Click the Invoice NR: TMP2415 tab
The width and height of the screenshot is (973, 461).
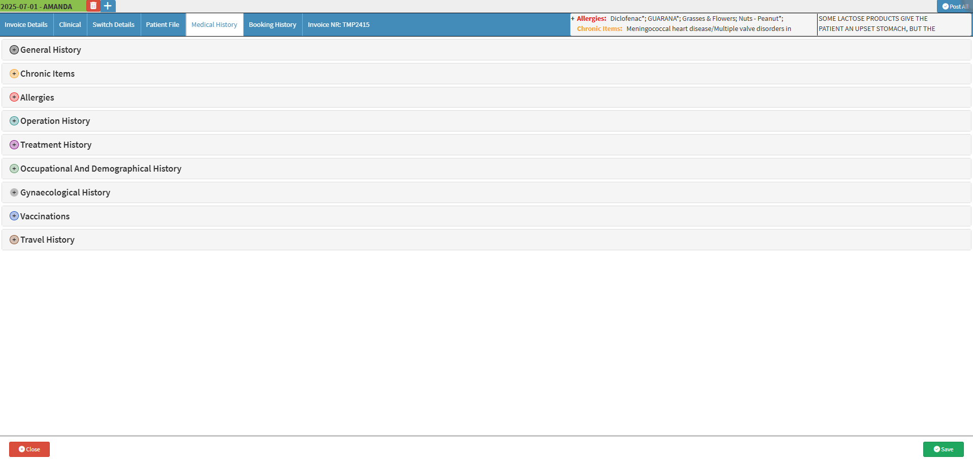(x=339, y=24)
